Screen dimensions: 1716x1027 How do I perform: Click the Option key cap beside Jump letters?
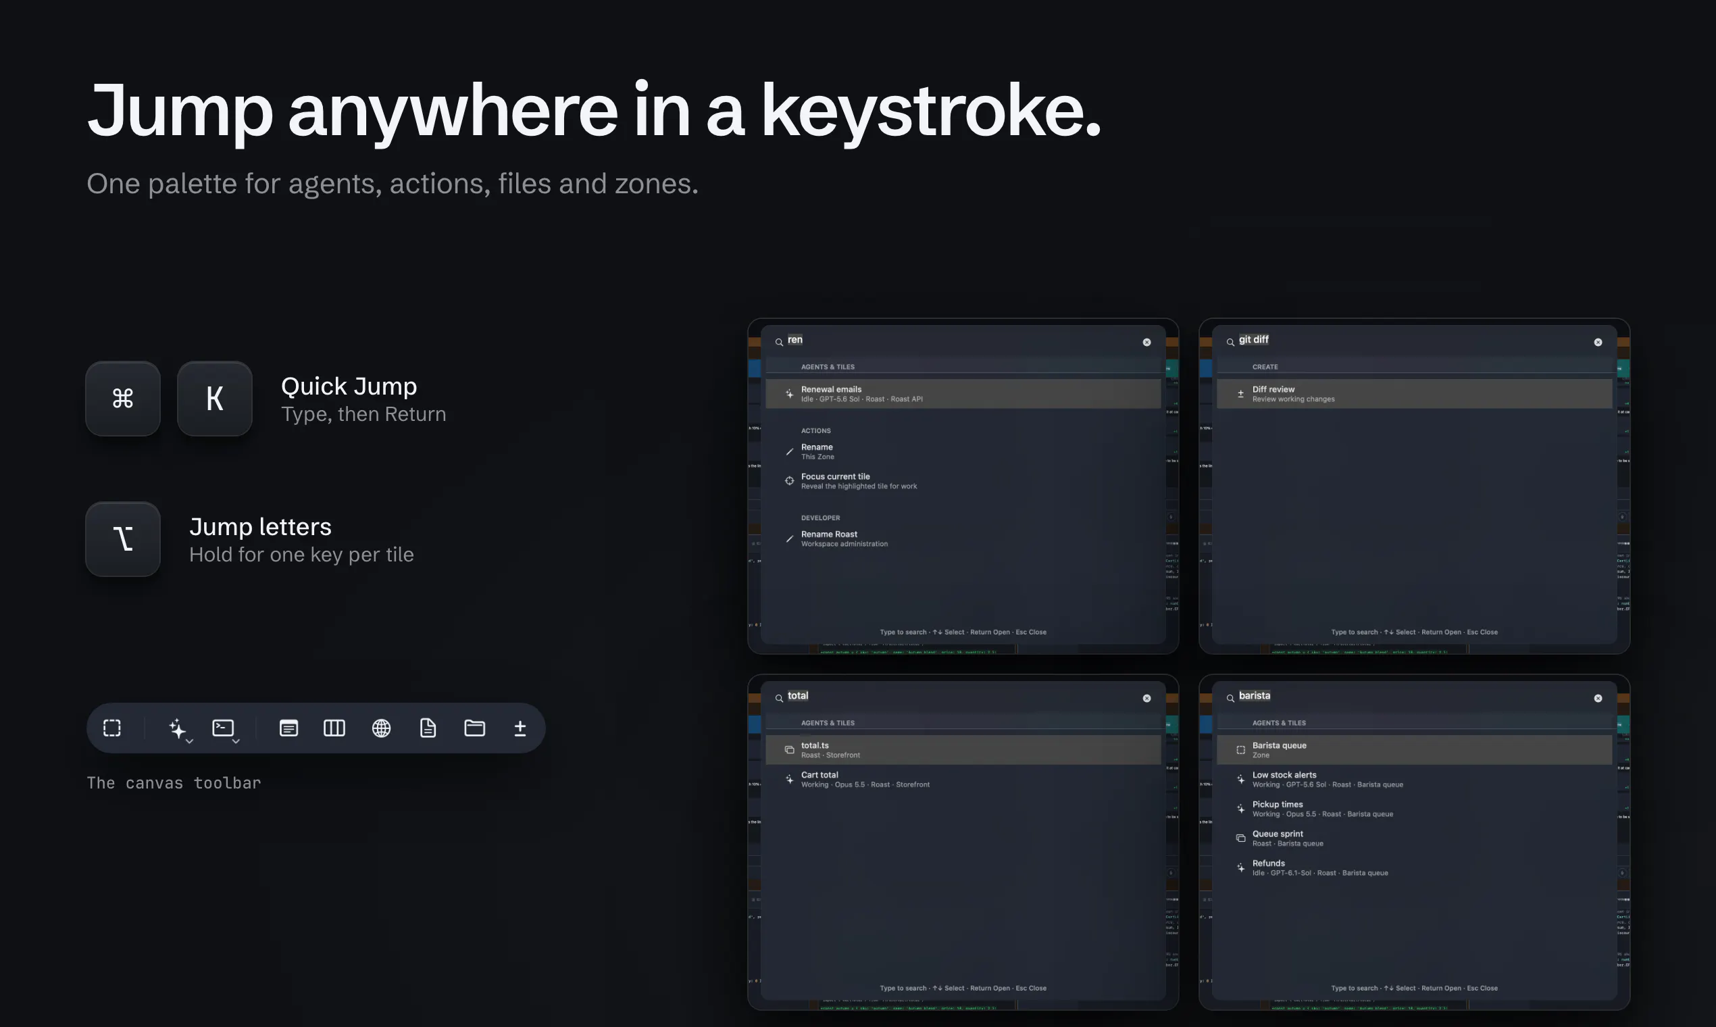click(123, 539)
